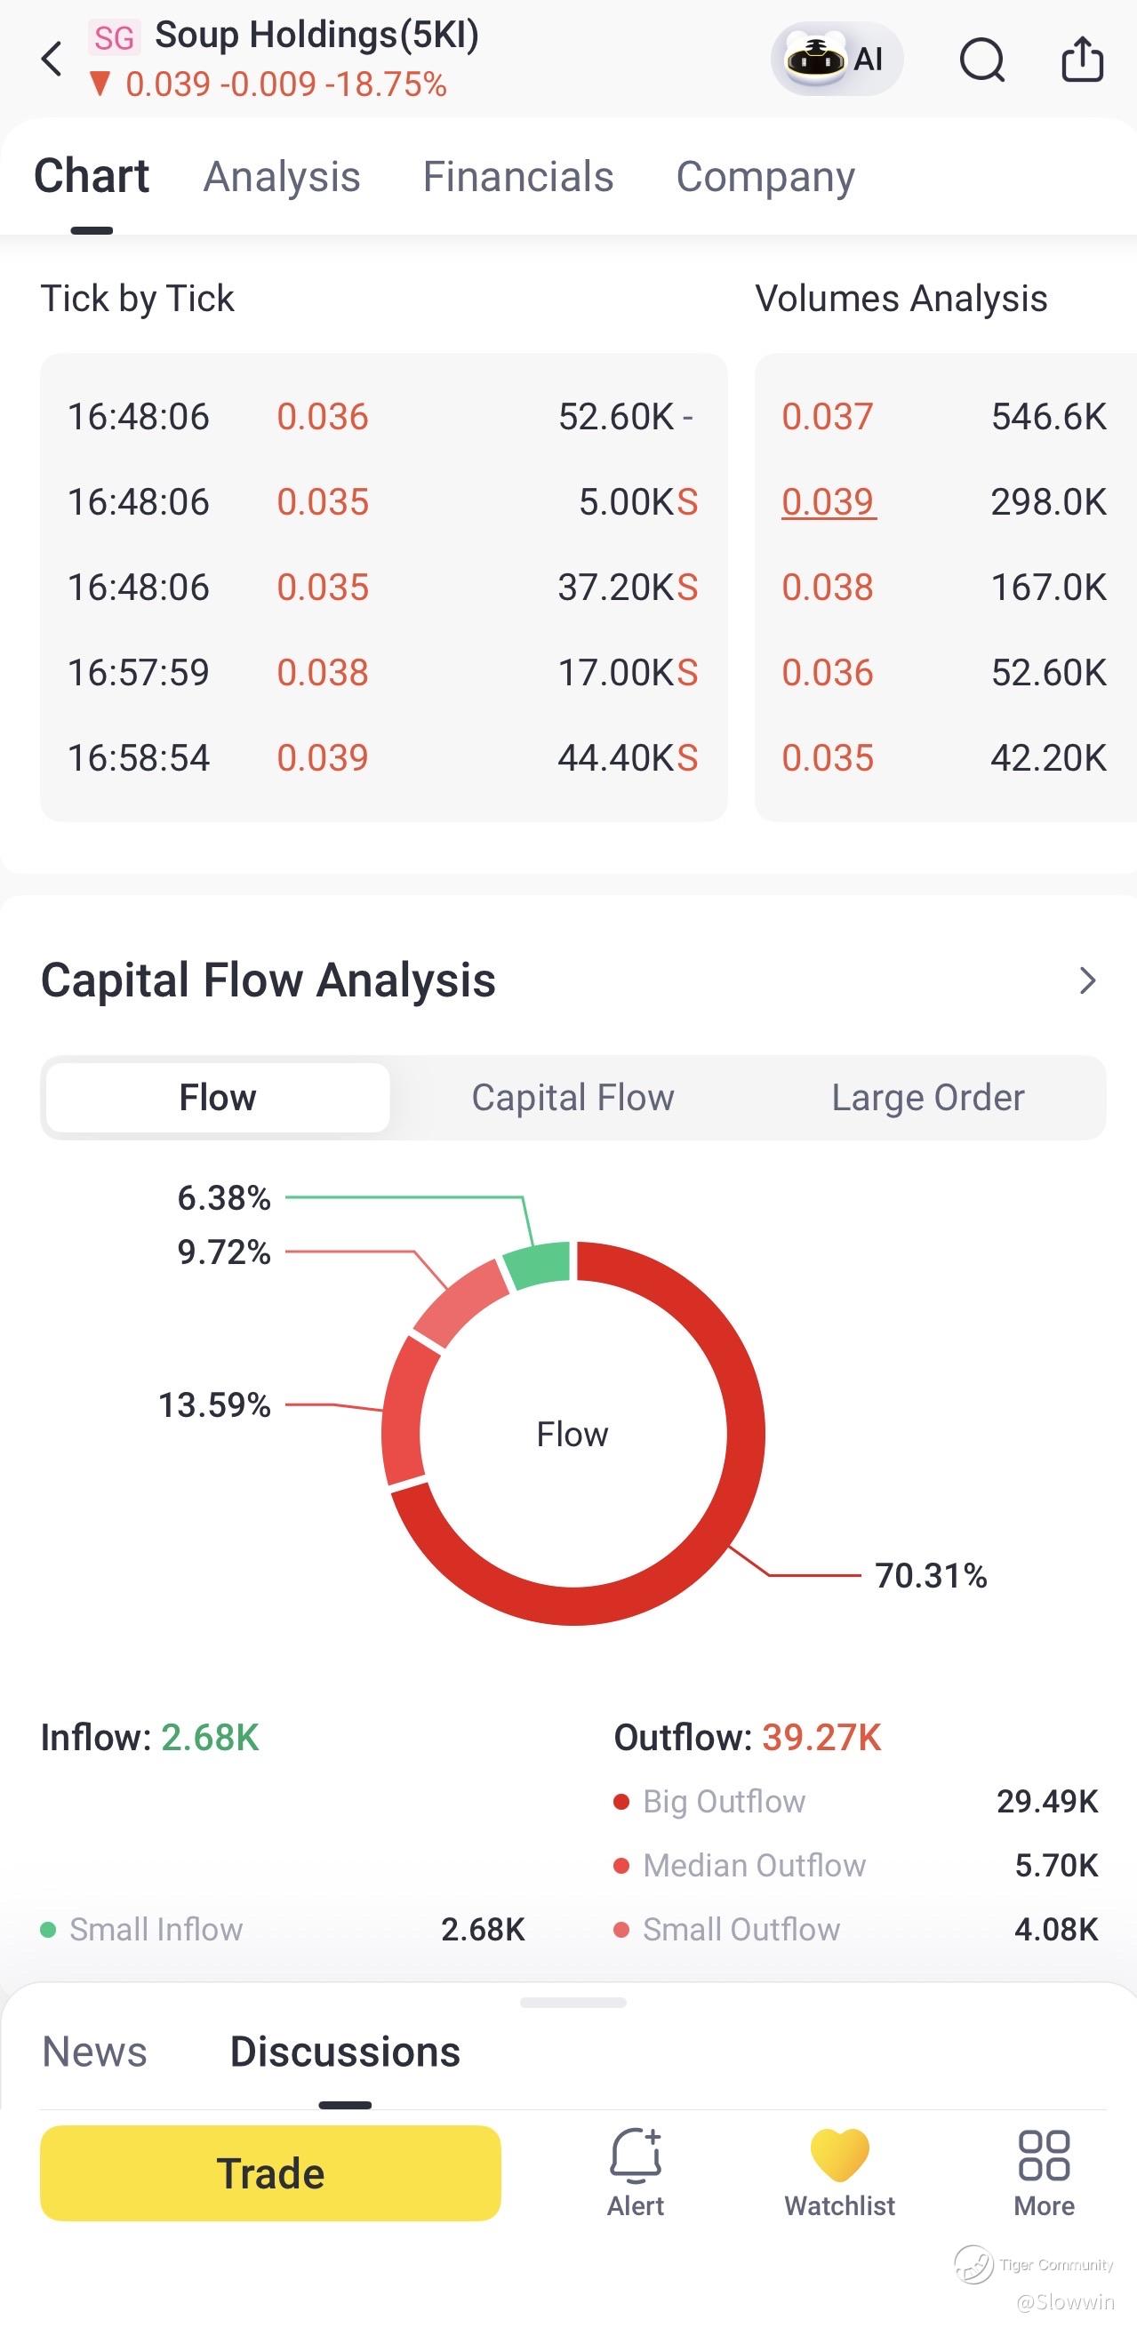Open the AI assistant icon
1137x2328 pixels.
point(836,60)
